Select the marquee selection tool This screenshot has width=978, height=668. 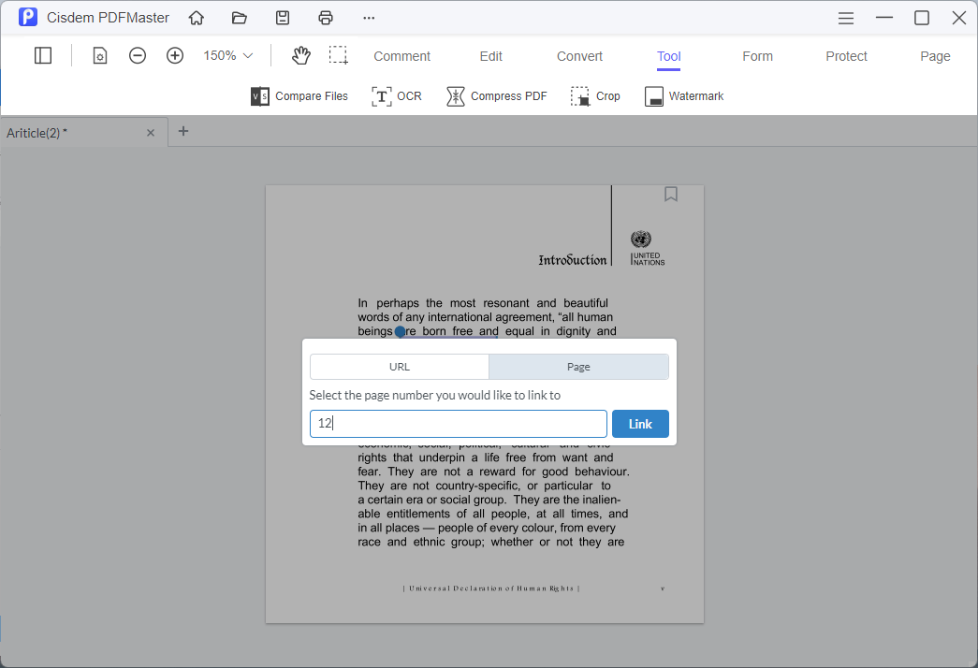pos(339,55)
